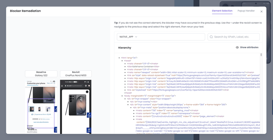The height and width of the screenshot is (140, 273).
Task: Select the div id="mys-wrapper" row text
Action: (149, 99)
